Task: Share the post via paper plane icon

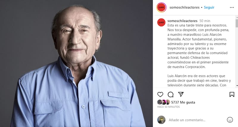Action: [181, 94]
